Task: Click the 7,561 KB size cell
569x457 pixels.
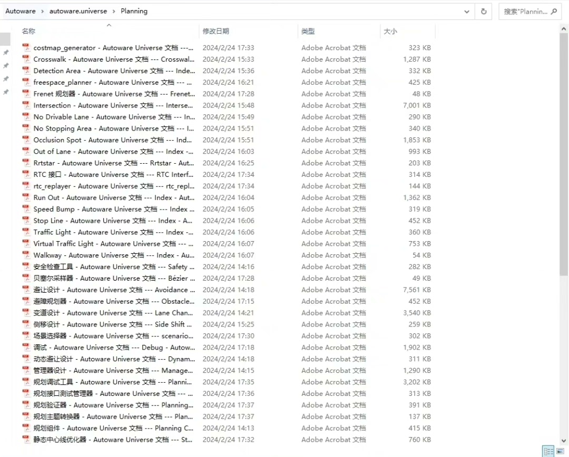Action: click(x=417, y=290)
